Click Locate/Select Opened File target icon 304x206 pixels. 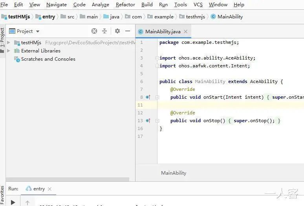[x=94, y=31]
